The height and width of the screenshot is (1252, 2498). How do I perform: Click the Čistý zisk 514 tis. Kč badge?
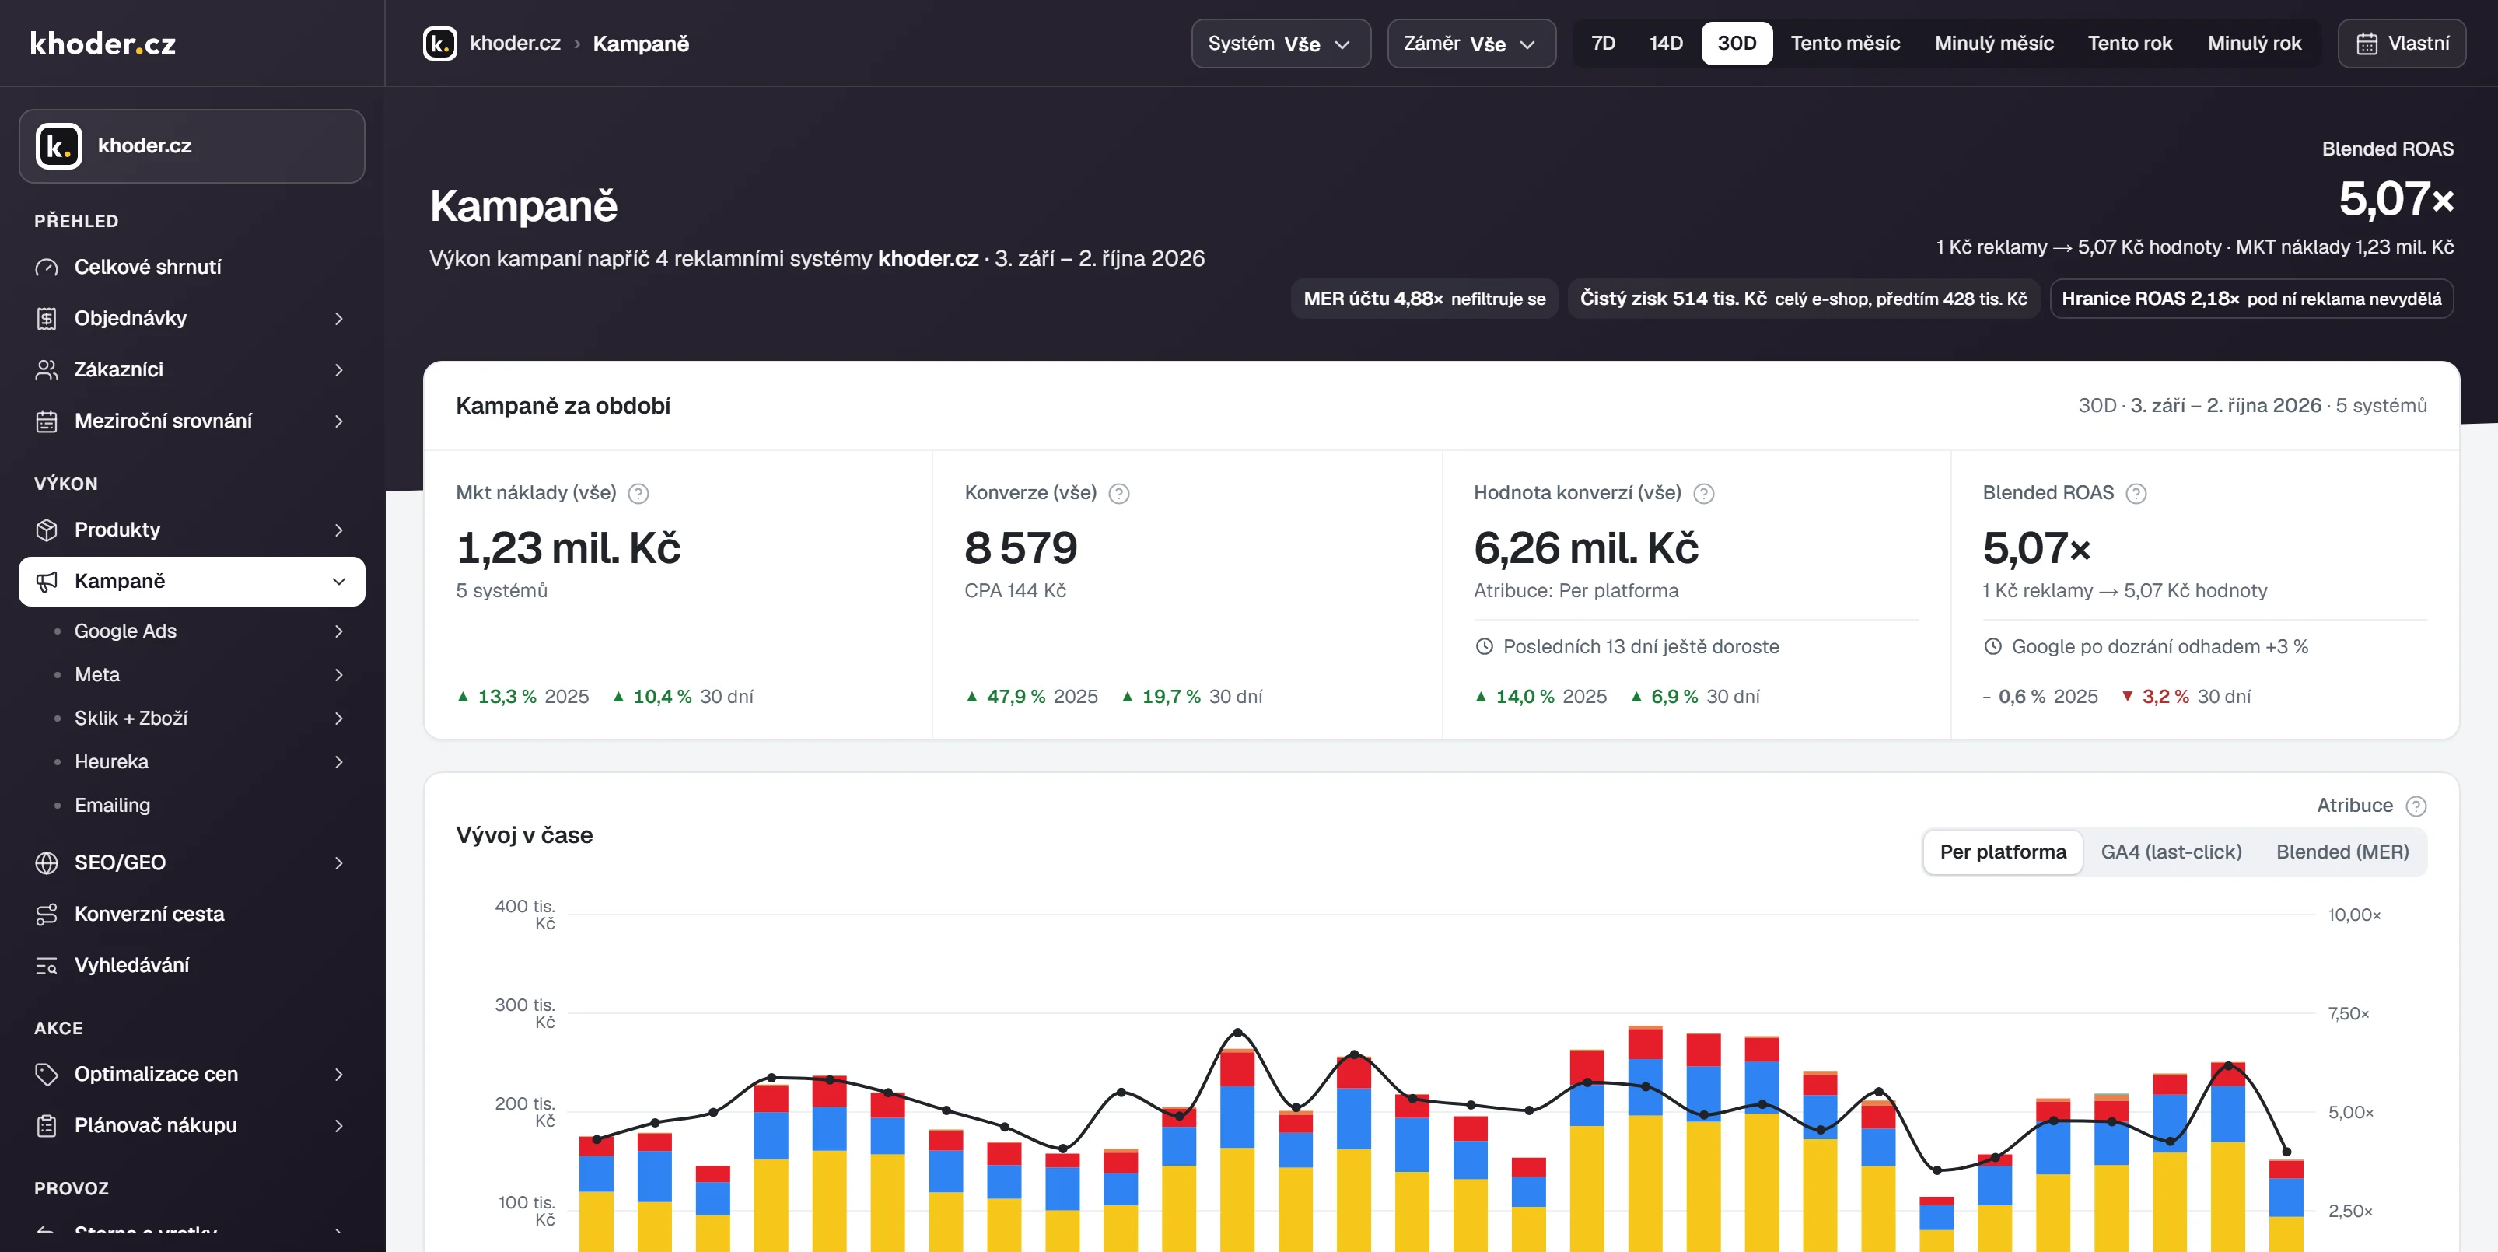1803,299
